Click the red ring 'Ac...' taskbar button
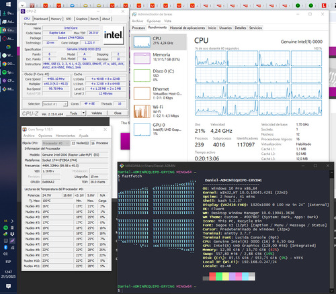This screenshot has height=294, width=336. pyautogui.click(x=8, y=38)
